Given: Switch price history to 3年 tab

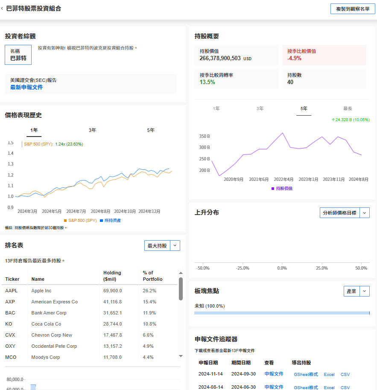Looking at the screenshot, I should pos(92,130).
